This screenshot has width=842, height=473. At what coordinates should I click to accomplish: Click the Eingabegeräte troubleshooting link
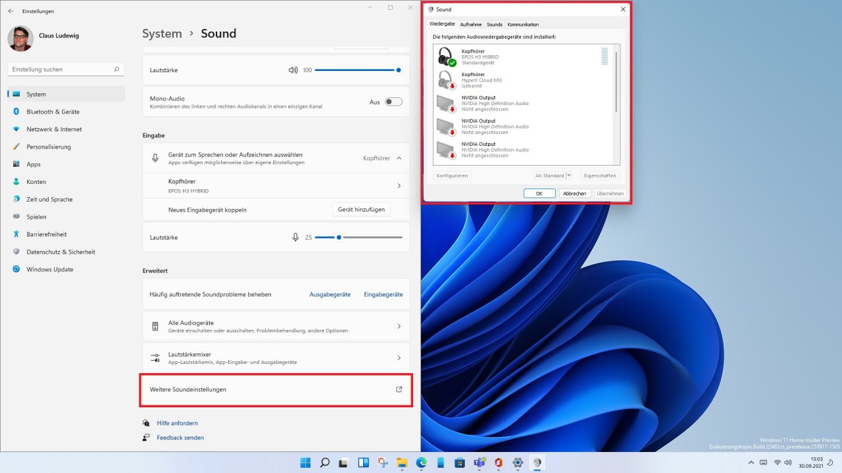click(x=383, y=294)
